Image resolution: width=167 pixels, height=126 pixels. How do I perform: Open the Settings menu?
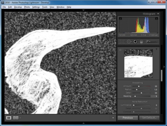coord(36,7)
